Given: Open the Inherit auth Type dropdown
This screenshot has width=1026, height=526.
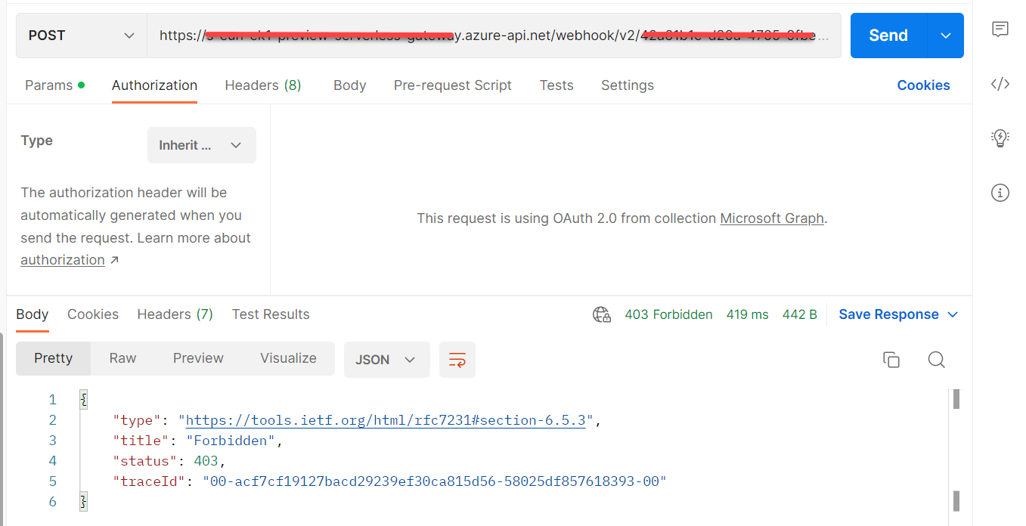Looking at the screenshot, I should click(201, 144).
